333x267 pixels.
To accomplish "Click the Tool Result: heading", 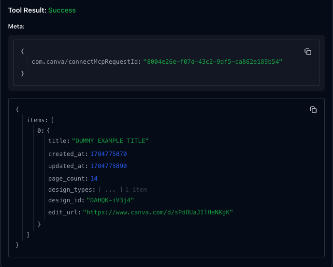I will [x=27, y=10].
